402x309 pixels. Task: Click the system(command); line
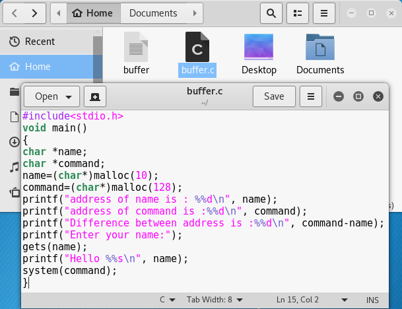[70, 271]
